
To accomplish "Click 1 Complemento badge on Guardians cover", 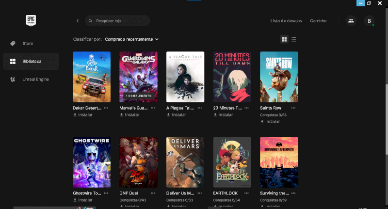I will [139, 96].
